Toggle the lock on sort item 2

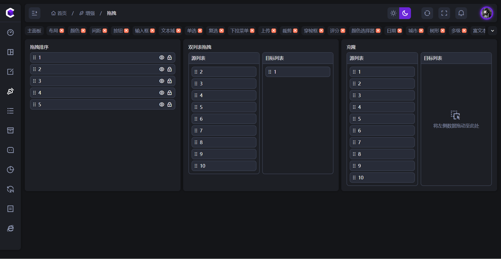[170, 69]
